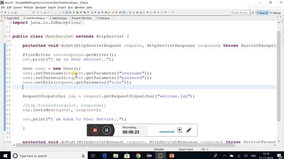This screenshot has height=159, width=284.
Task: Click the 'Type here to search' taskbar box
Action: 49,156
